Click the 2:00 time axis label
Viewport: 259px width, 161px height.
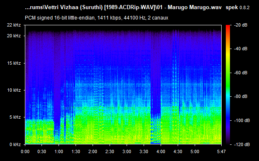click(x=93, y=151)
